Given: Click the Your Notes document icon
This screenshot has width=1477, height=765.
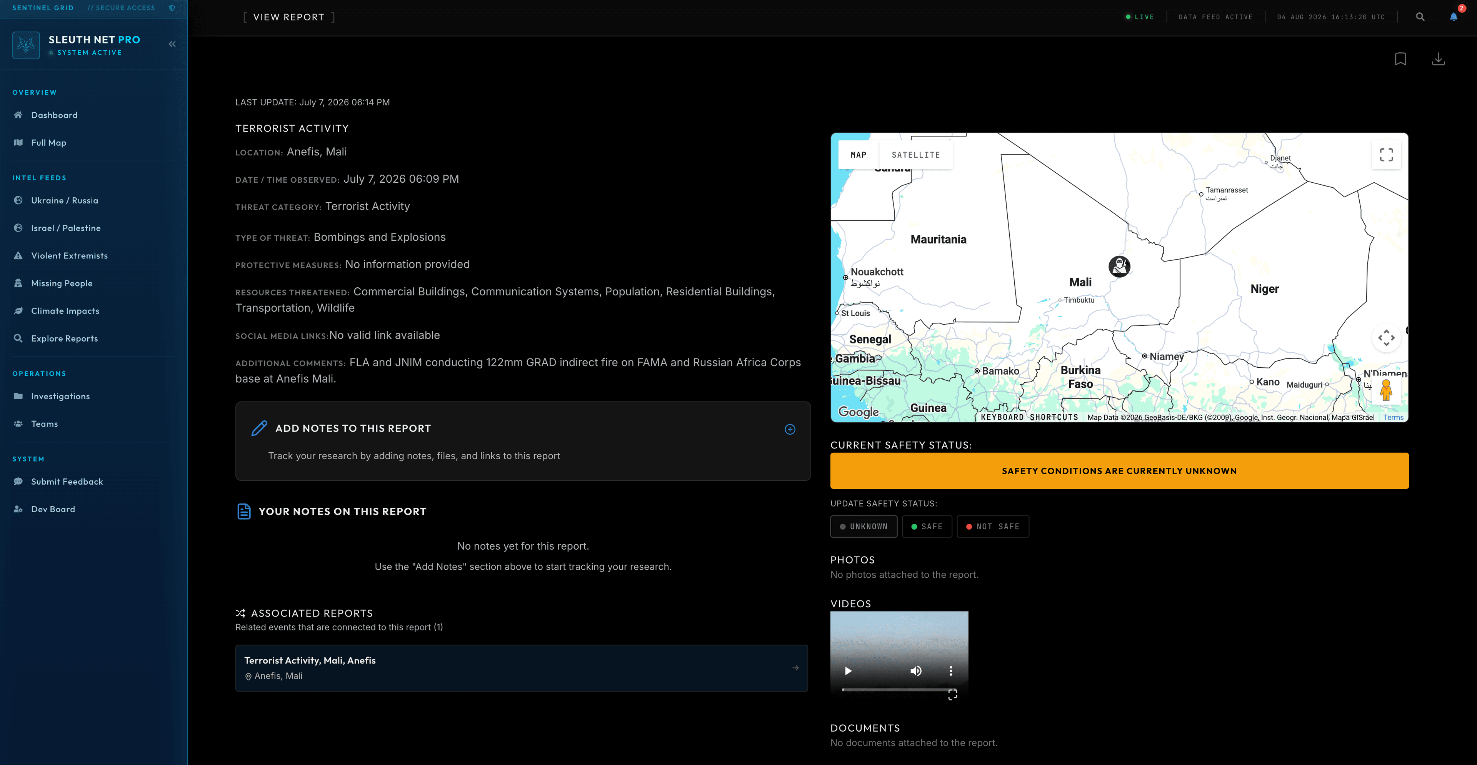Looking at the screenshot, I should (x=244, y=512).
